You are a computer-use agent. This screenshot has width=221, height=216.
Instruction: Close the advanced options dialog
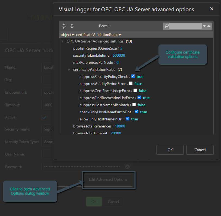point(211,9)
